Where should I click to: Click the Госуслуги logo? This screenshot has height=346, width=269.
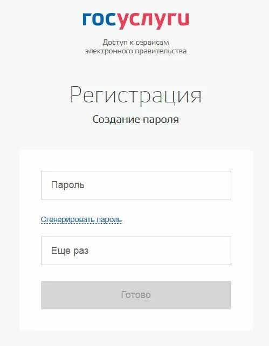pyautogui.click(x=136, y=20)
